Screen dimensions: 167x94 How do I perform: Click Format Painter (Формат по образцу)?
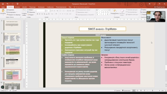[13, 15]
